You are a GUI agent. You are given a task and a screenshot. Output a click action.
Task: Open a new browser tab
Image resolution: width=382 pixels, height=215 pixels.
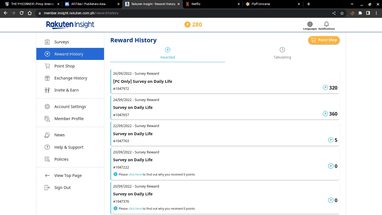[x=308, y=4]
